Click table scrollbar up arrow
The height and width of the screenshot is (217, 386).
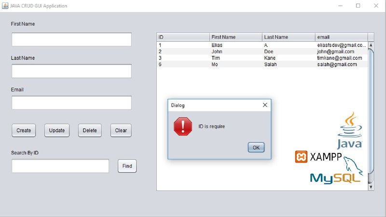[x=371, y=45]
